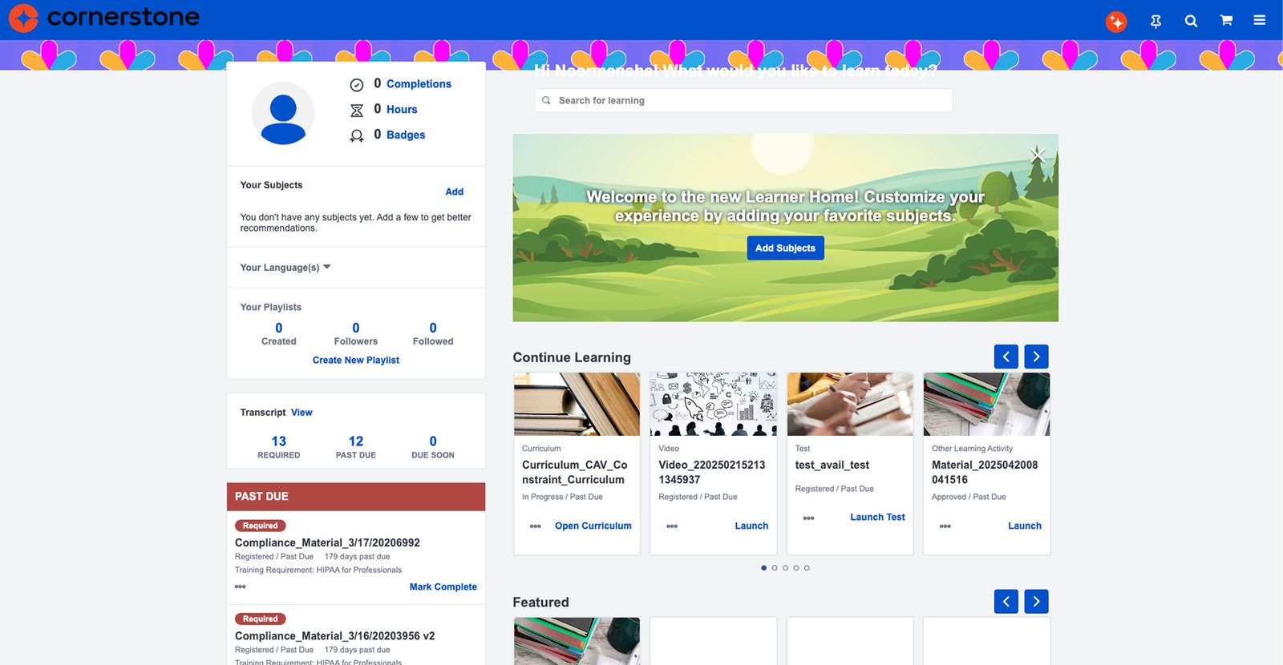Click the PAST DUE section header
The height and width of the screenshot is (665, 1283).
point(356,497)
